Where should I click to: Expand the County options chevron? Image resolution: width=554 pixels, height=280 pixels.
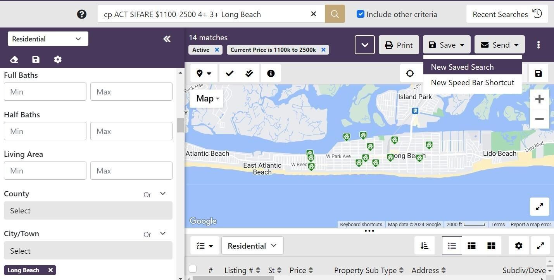[163, 194]
